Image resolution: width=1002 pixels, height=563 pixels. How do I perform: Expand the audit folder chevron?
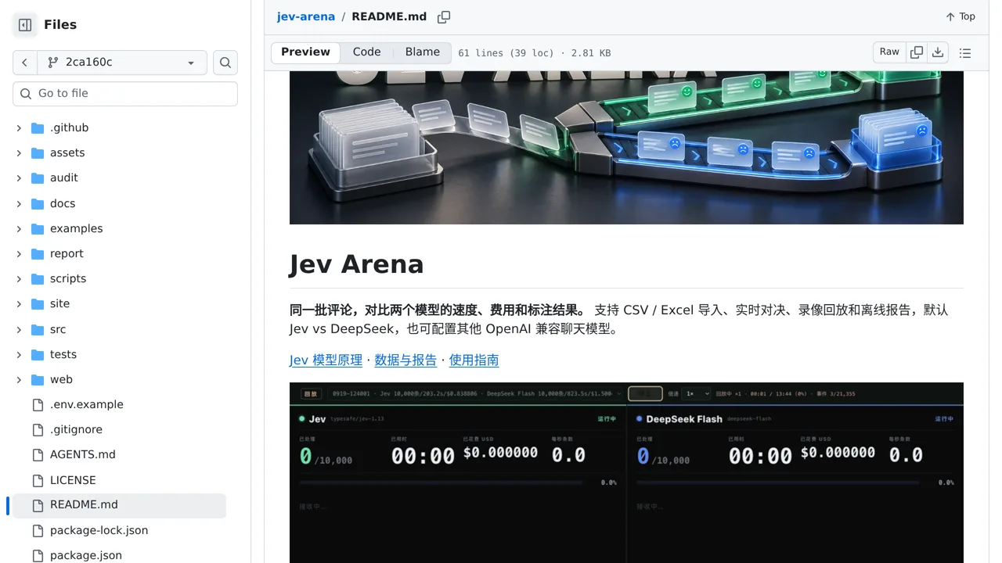19,178
